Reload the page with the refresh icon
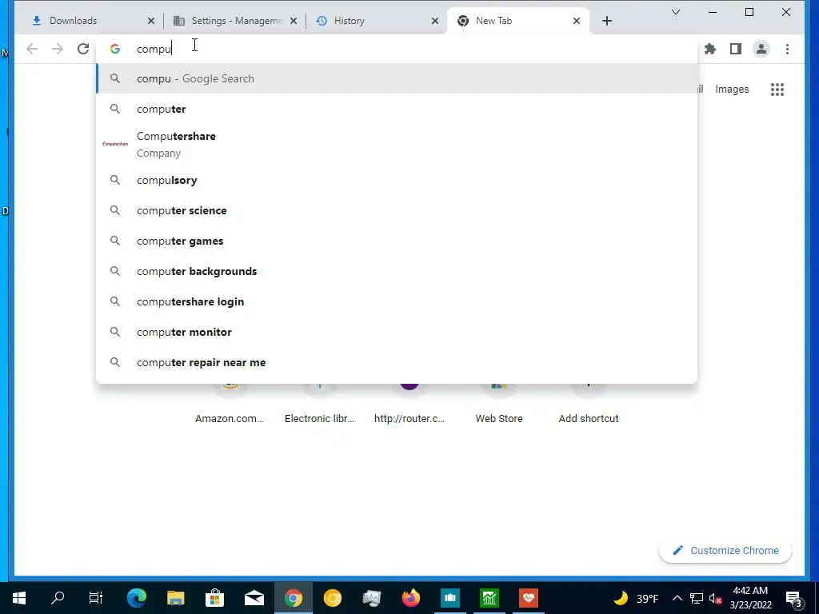Viewport: 819px width, 614px height. click(83, 49)
